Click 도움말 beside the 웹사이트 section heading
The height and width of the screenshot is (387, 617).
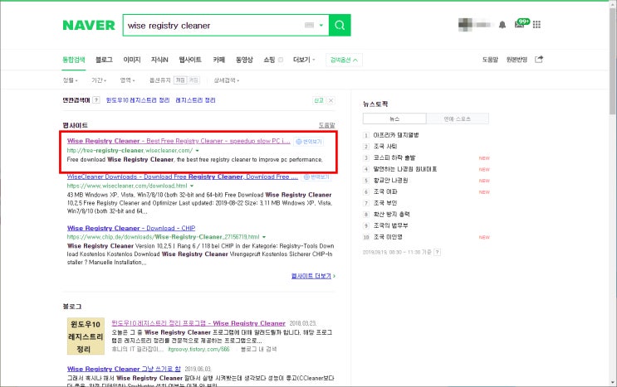pos(326,125)
